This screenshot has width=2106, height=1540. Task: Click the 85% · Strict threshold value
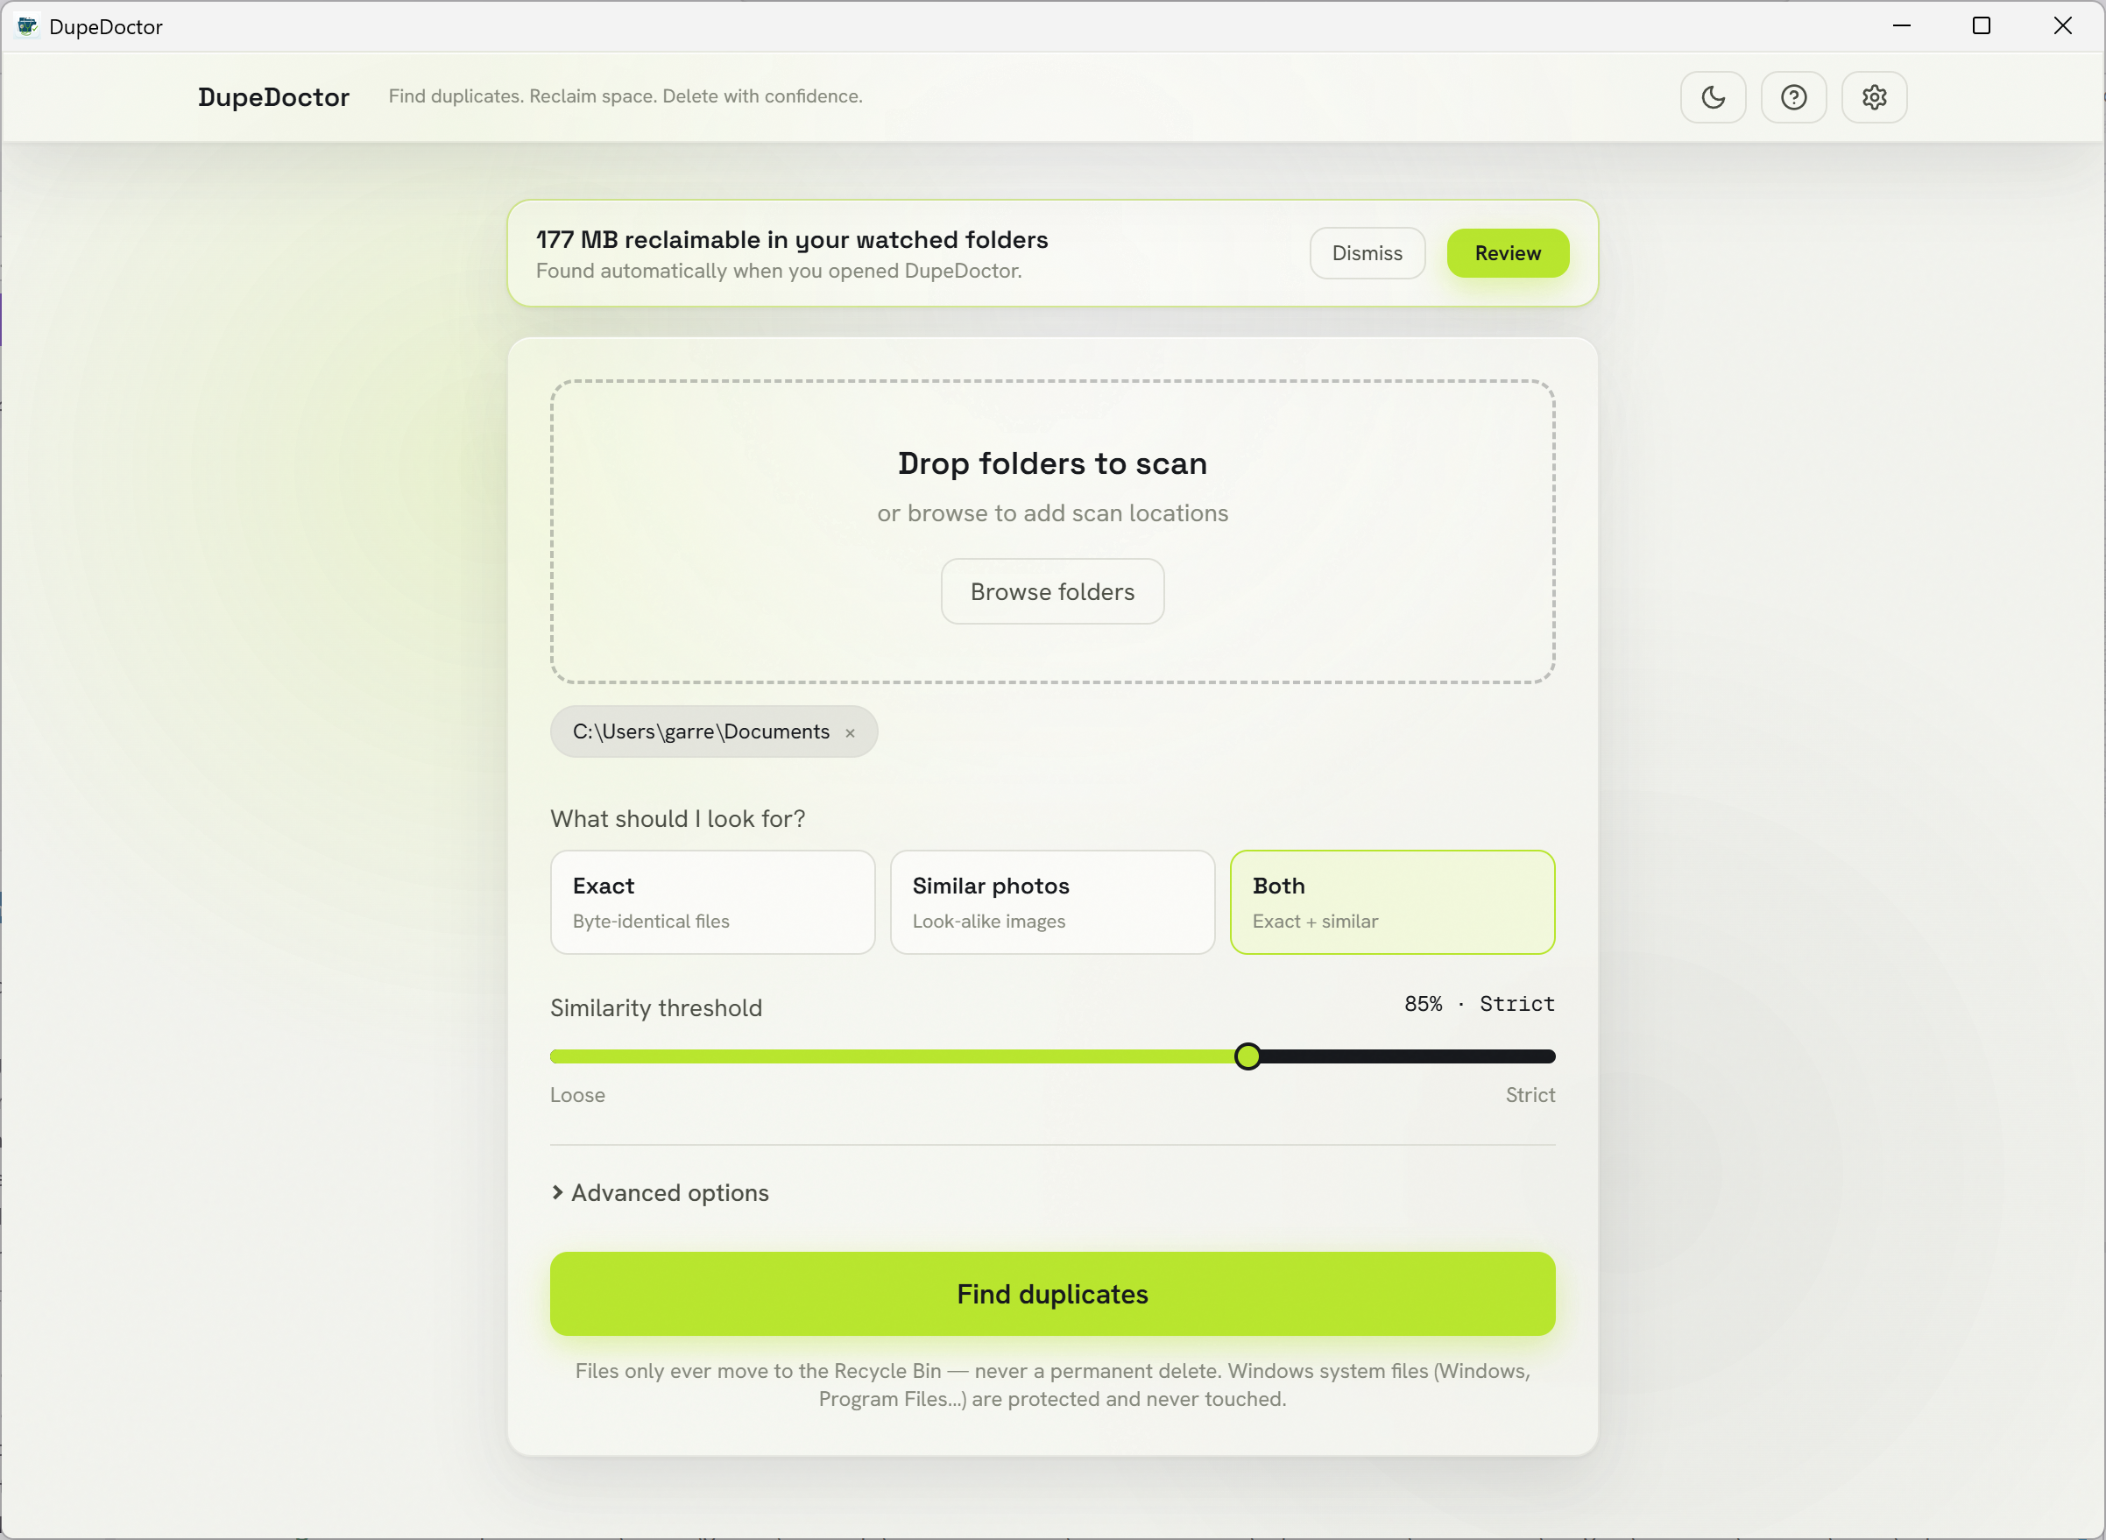[1480, 1004]
